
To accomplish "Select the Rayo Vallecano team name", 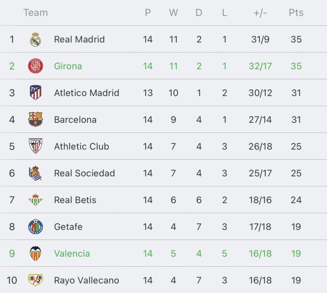I will (x=87, y=280).
